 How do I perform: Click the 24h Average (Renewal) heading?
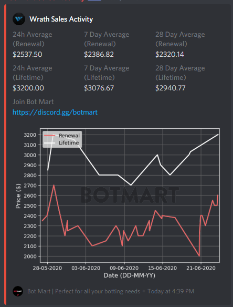tap(33, 39)
